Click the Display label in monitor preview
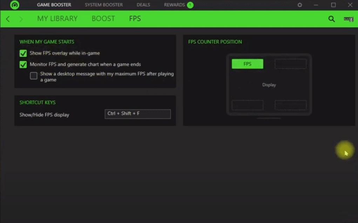This screenshot has height=223, width=358. [x=269, y=85]
